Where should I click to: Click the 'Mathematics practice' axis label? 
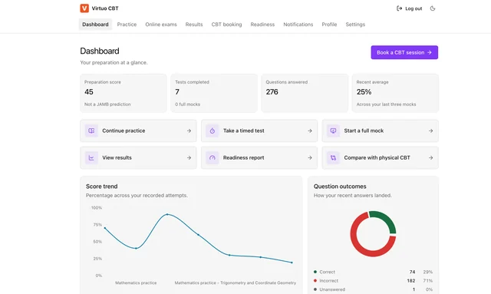(136, 282)
